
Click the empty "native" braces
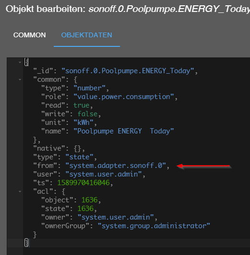tap(77, 148)
